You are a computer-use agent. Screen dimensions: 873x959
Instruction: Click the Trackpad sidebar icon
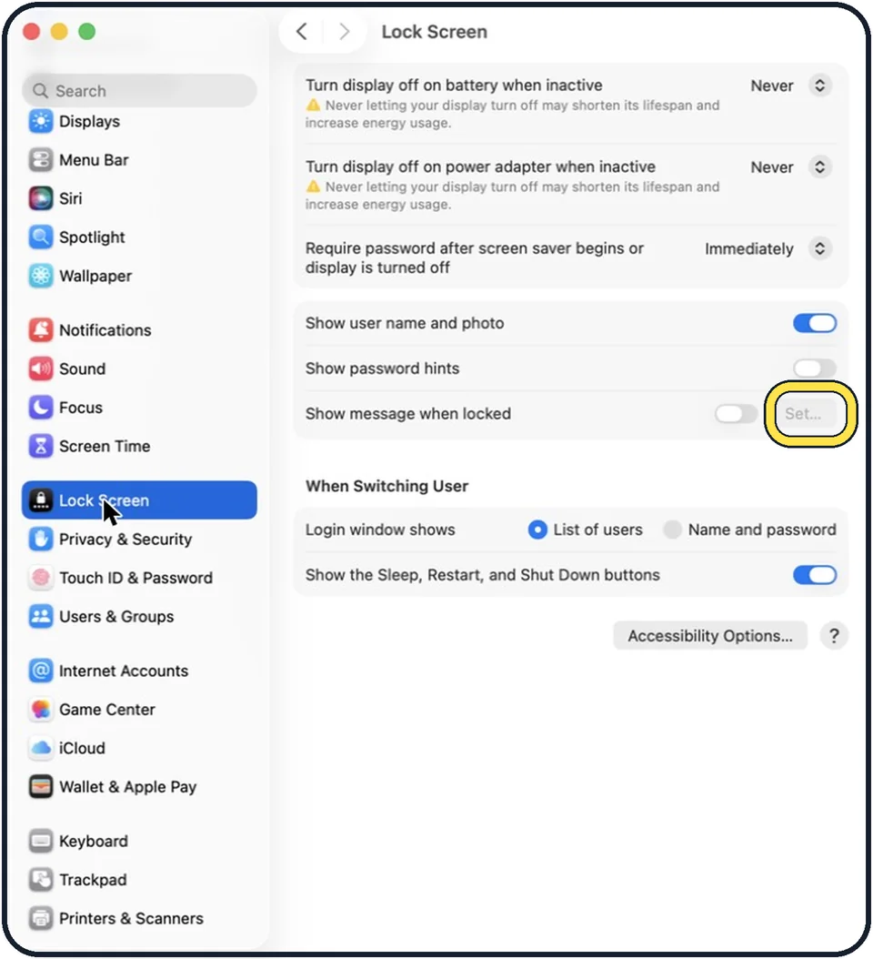tap(41, 880)
